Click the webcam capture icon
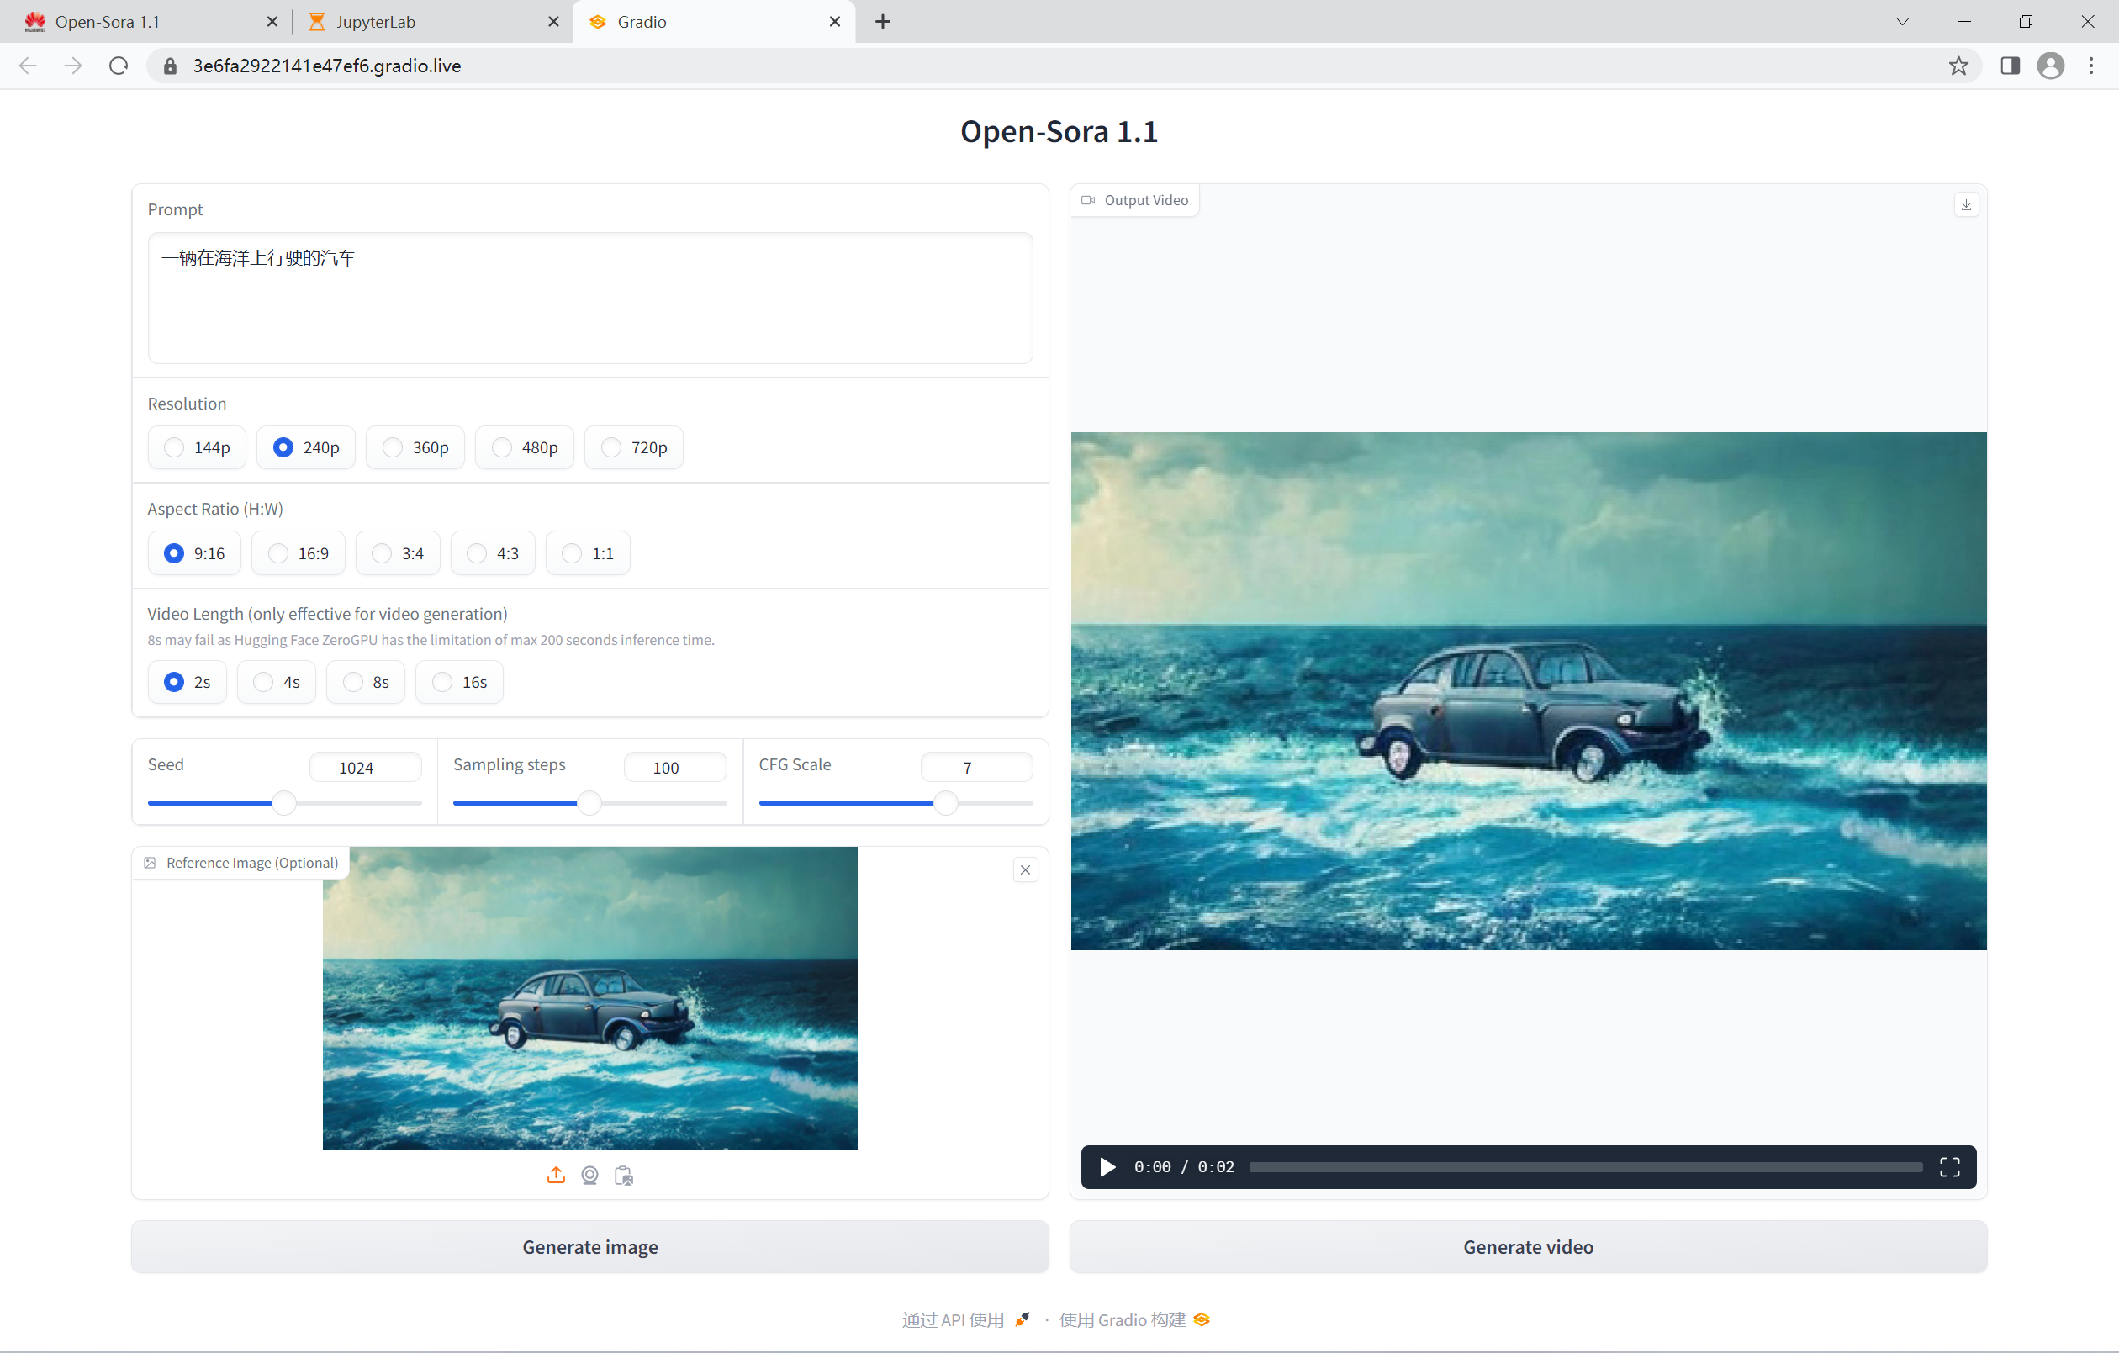2119x1353 pixels. 589,1176
